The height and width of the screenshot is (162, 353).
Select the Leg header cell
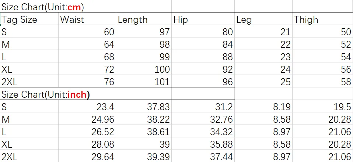click(x=263, y=19)
